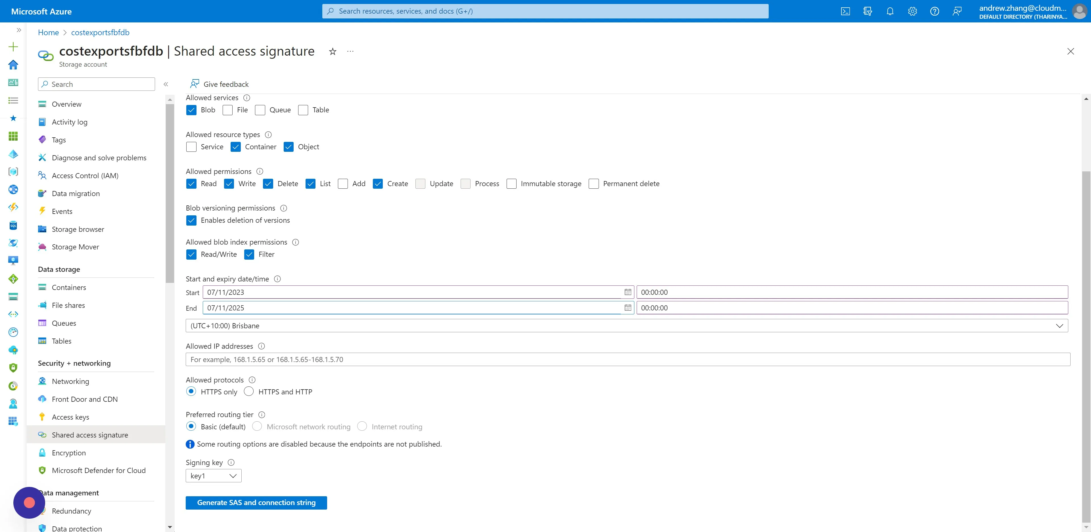Open portal settings gear
Screen dimensions: 1091x532
point(912,11)
